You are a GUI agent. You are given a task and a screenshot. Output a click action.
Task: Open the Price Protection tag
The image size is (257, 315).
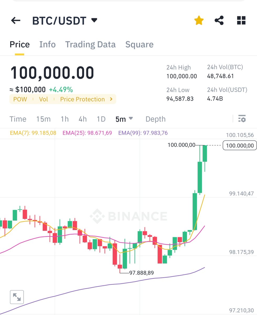[x=82, y=99]
